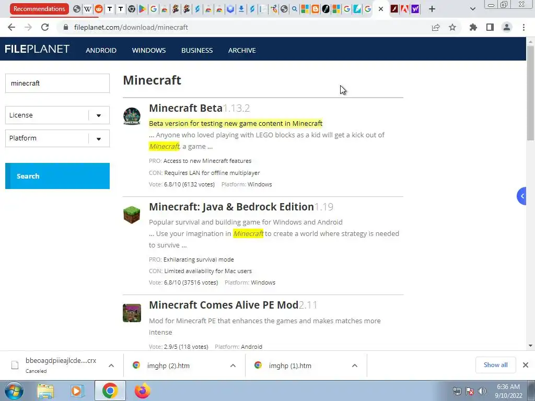Click the Action Center flag tray icon
This screenshot has height=401, width=535.
470,391
